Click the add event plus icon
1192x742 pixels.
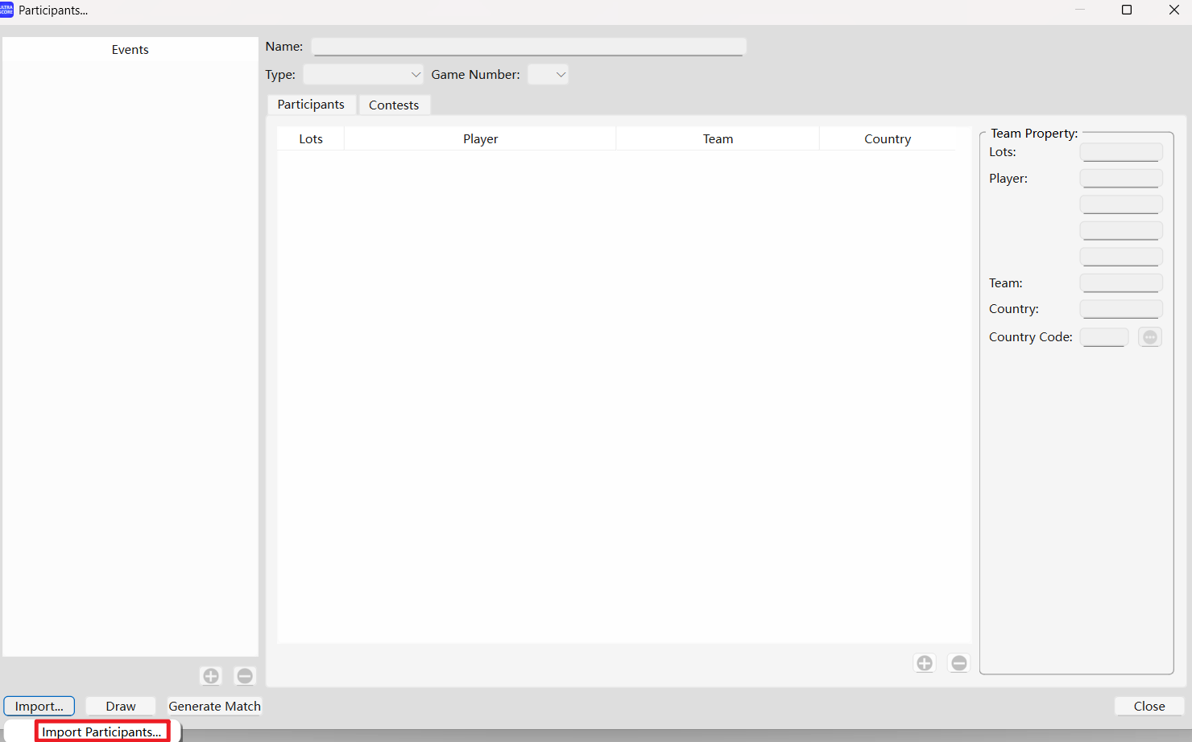pos(211,676)
